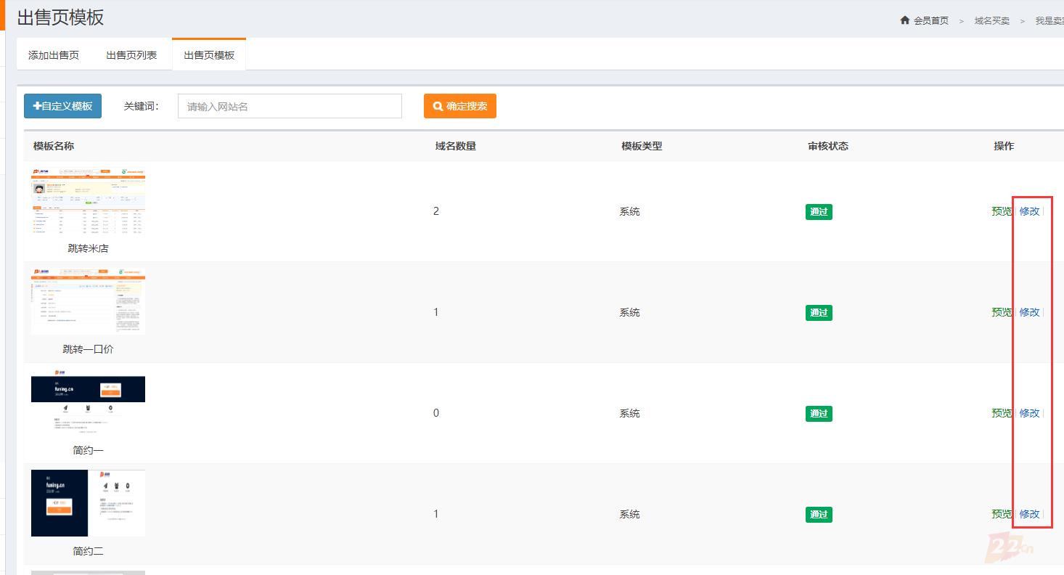Open the 跳转一口价 template thumbnail
This screenshot has height=575, width=1064.
(x=88, y=301)
